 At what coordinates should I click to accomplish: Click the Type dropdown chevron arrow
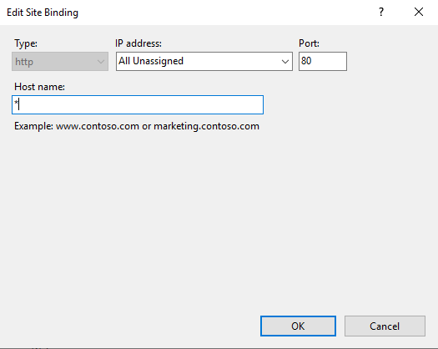point(101,62)
